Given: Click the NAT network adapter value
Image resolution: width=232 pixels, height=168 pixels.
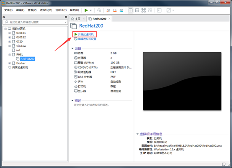Looking at the screenshot, I should [113, 72].
